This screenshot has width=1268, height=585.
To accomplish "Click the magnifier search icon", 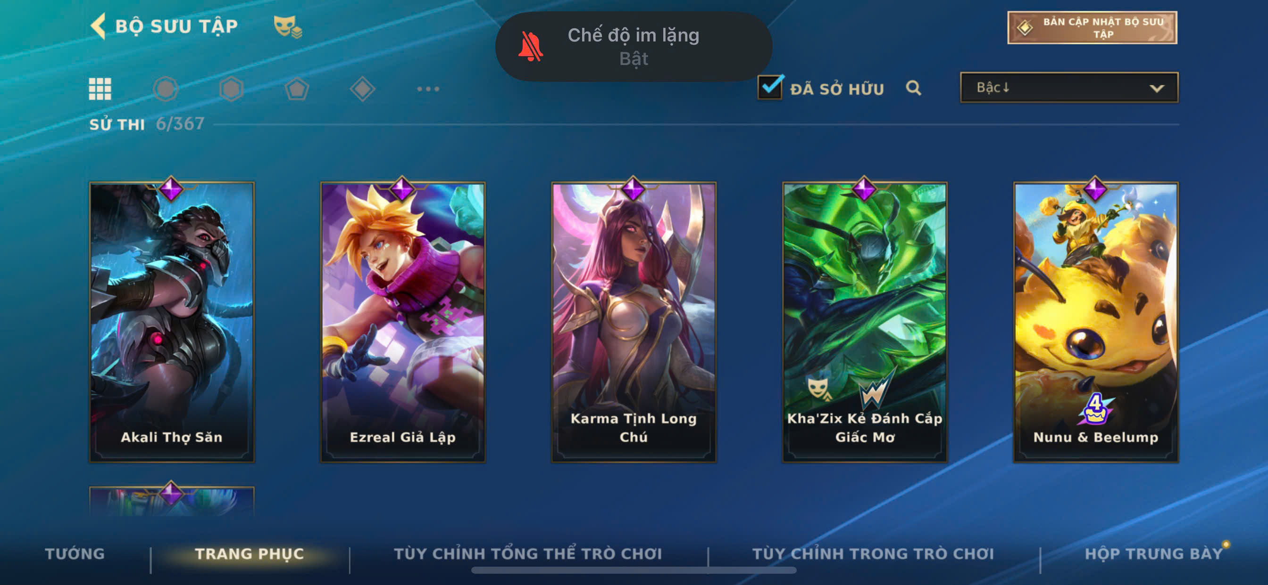I will click(x=913, y=88).
